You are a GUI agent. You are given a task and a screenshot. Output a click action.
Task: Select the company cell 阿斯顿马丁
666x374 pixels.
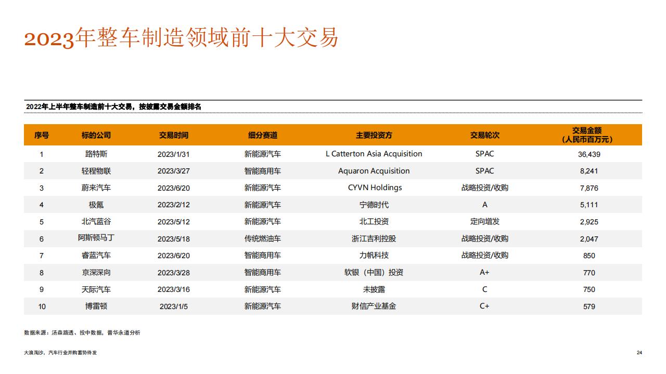96,238
